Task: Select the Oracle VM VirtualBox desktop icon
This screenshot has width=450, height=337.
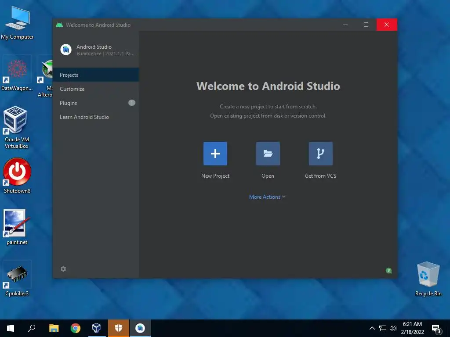Action: point(16,128)
